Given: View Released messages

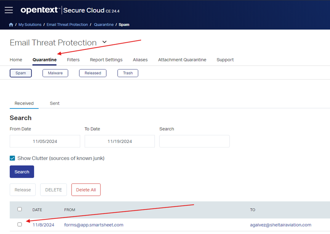Looking at the screenshot, I should [x=93, y=73].
